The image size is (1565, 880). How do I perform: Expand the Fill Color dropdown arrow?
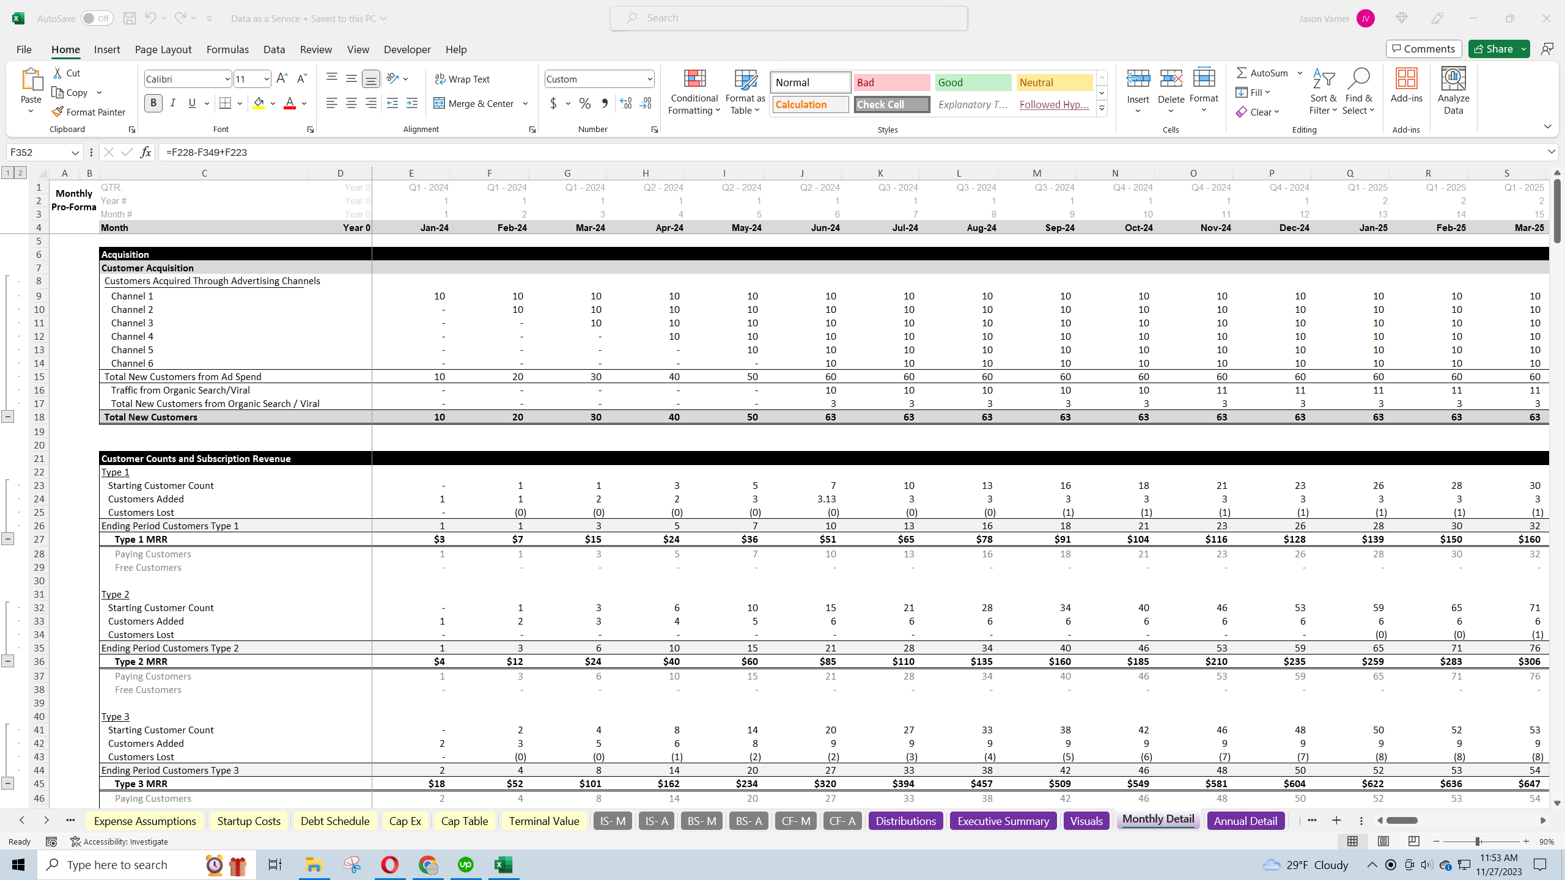pos(273,103)
